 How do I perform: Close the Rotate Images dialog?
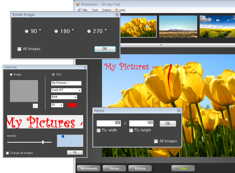coord(117,15)
